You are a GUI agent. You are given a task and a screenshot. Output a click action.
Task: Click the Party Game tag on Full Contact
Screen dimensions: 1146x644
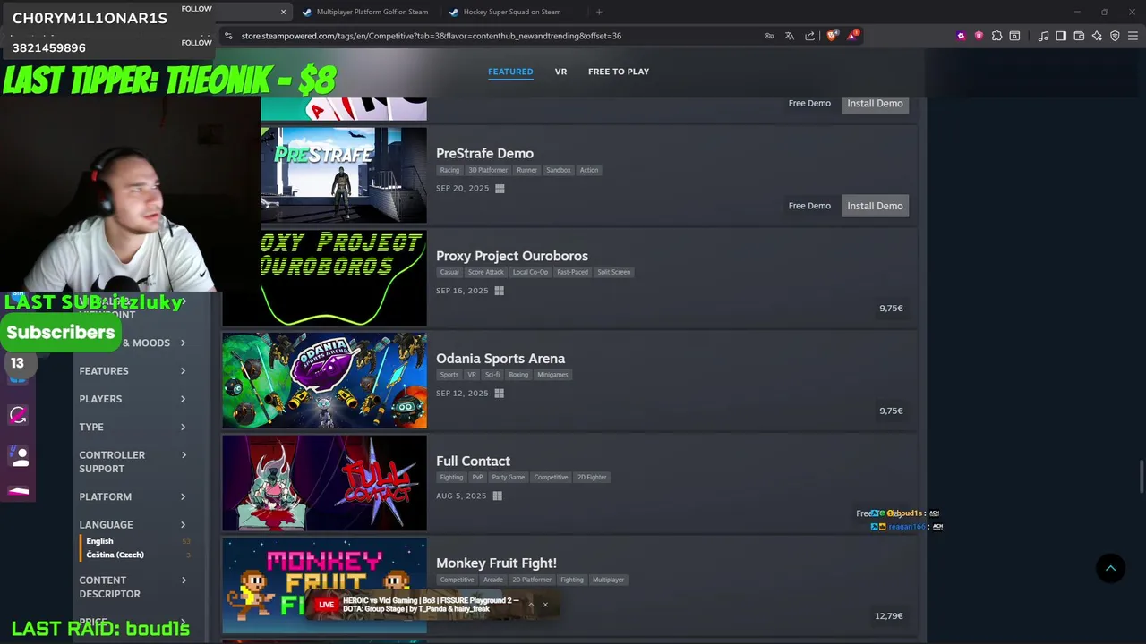click(509, 478)
